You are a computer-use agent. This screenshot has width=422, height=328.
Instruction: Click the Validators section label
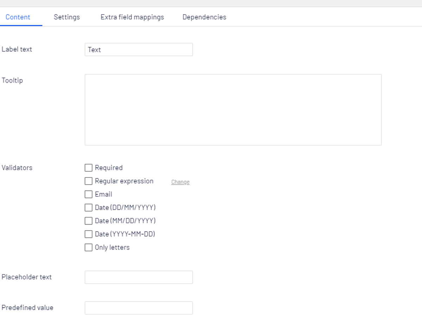click(x=17, y=168)
